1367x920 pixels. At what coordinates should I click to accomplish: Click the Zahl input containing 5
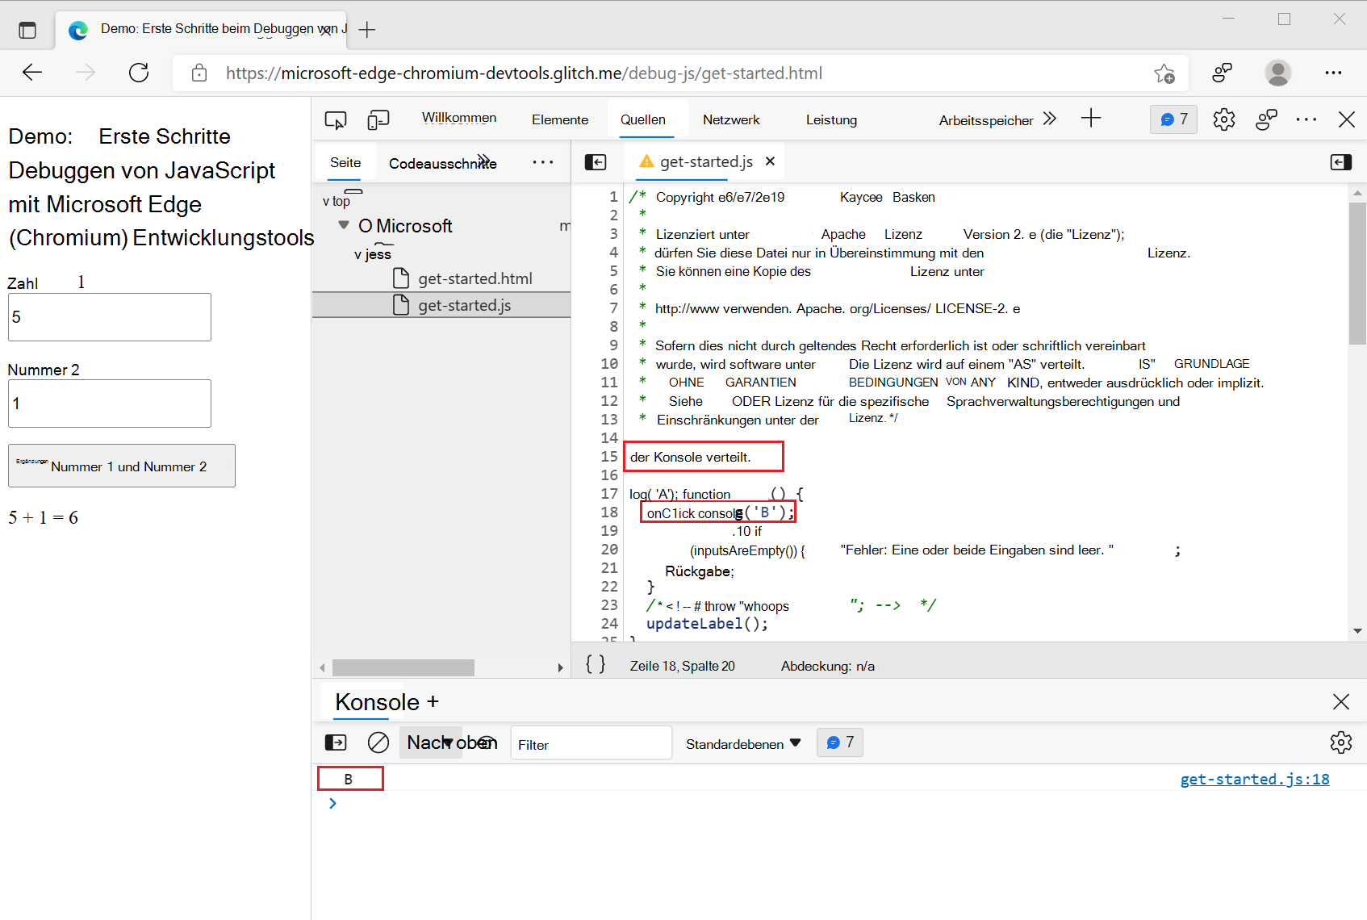click(109, 316)
